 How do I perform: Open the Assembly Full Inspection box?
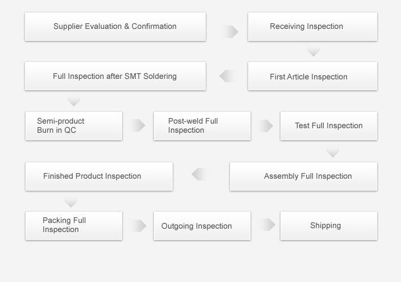click(x=303, y=176)
